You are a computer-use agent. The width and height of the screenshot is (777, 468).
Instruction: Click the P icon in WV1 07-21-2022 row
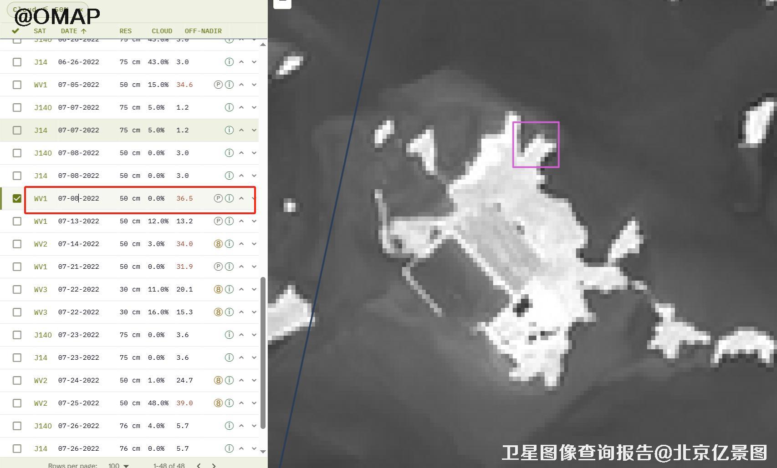coord(218,267)
